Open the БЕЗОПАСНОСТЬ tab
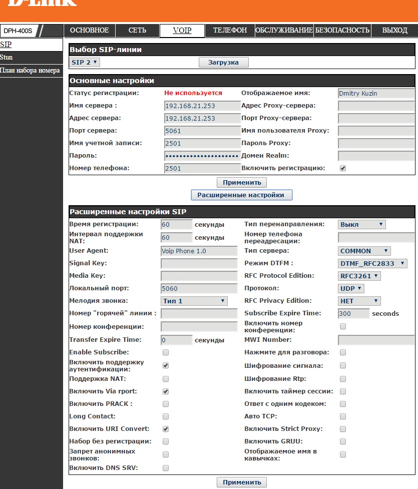The width and height of the screenshot is (418, 489). 342,31
